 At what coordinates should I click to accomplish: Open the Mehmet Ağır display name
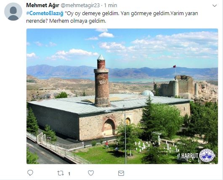42,5
